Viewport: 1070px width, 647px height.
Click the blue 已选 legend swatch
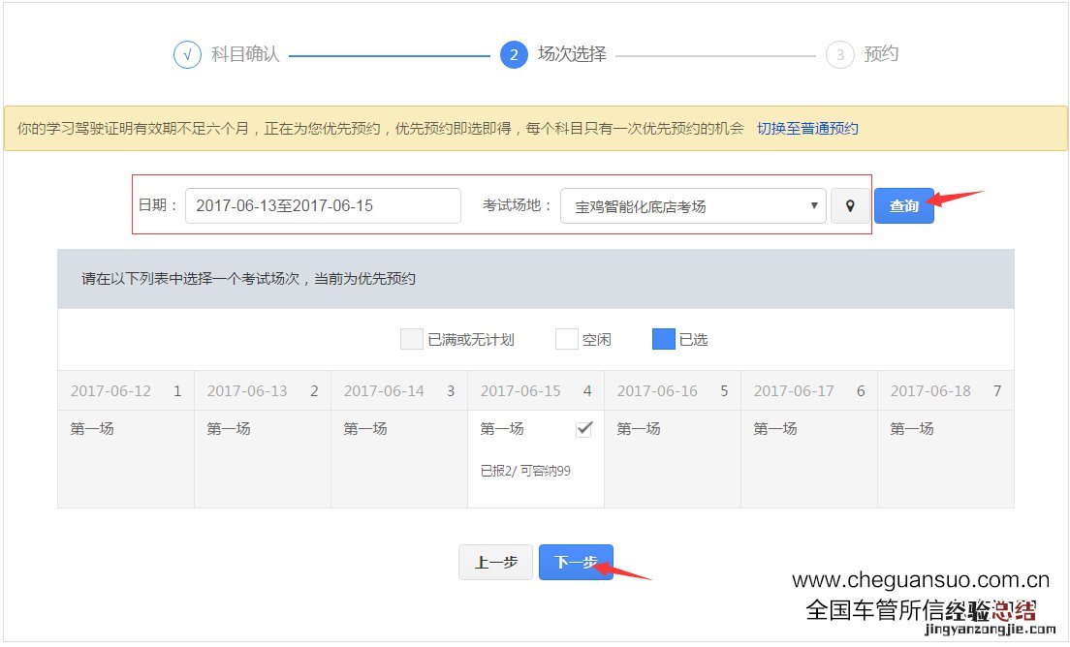tap(663, 339)
